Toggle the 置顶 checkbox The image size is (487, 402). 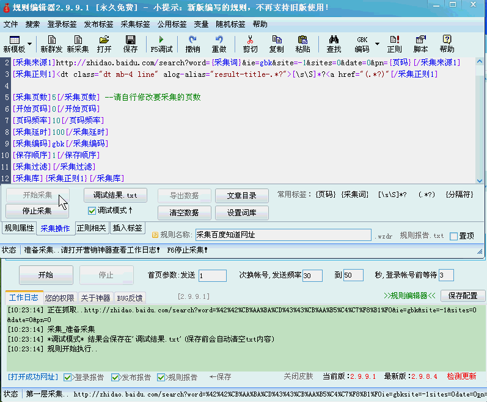(454, 236)
